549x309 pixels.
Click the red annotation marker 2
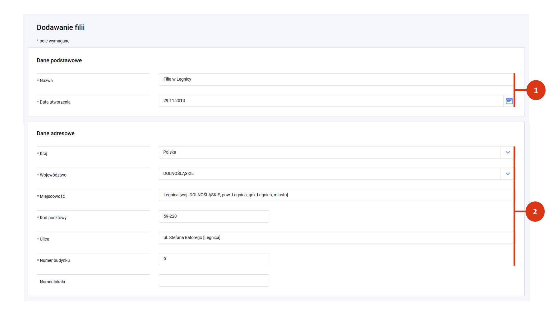[x=535, y=212]
